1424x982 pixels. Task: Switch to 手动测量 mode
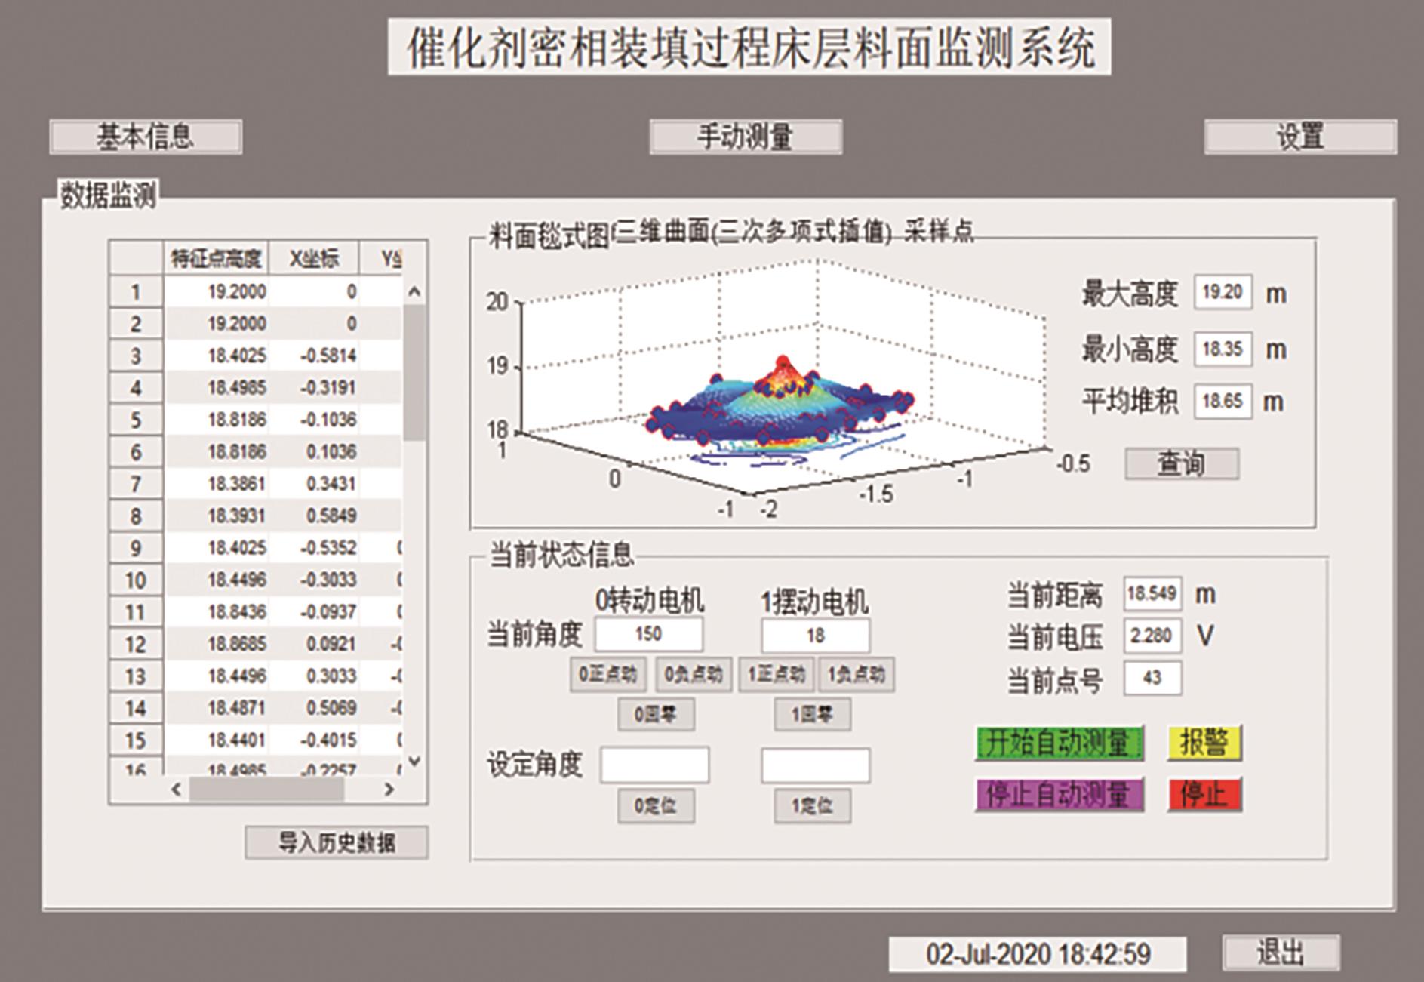point(746,137)
